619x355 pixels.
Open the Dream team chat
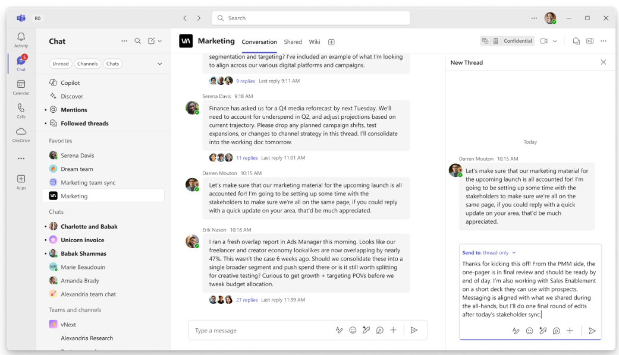[103, 169]
